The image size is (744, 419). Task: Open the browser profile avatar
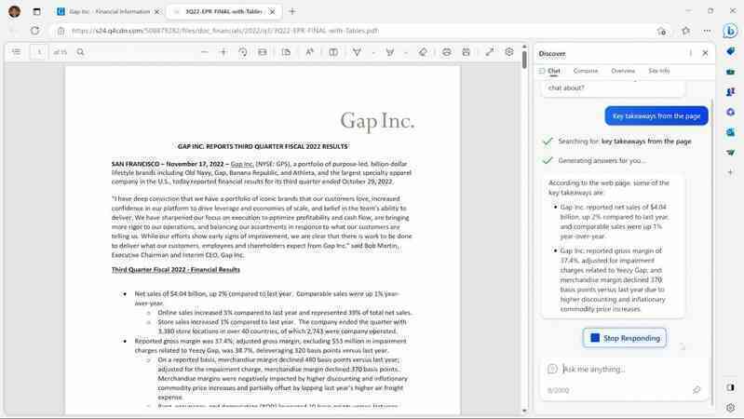pyautogui.click(x=15, y=11)
